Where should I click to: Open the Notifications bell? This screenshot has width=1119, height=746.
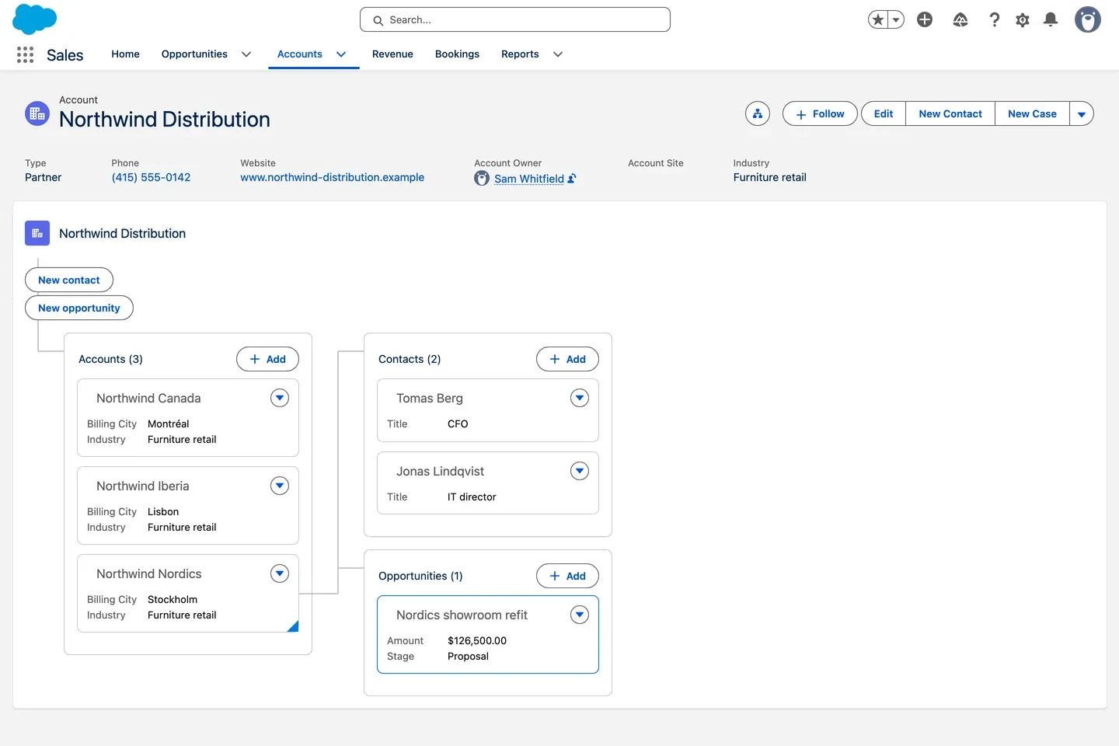coord(1051,19)
